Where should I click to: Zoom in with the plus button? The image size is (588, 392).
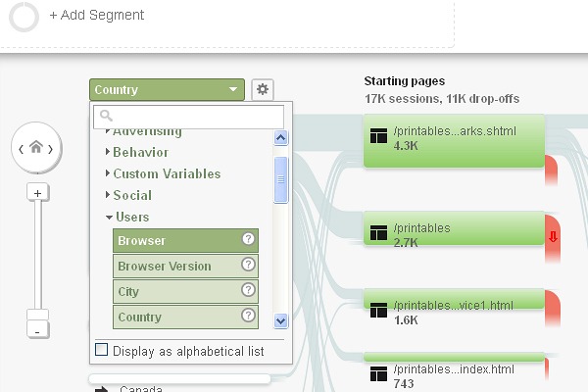37,193
